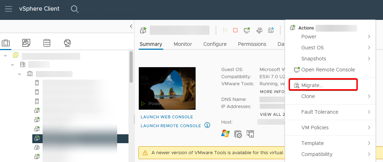Click the search magnifier icon
This screenshot has width=383, height=162.
click(75, 9)
